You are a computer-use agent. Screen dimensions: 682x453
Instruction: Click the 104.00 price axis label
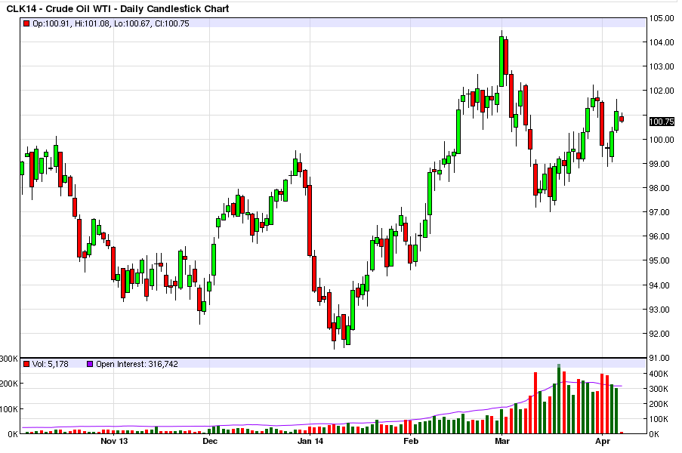pyautogui.click(x=662, y=42)
